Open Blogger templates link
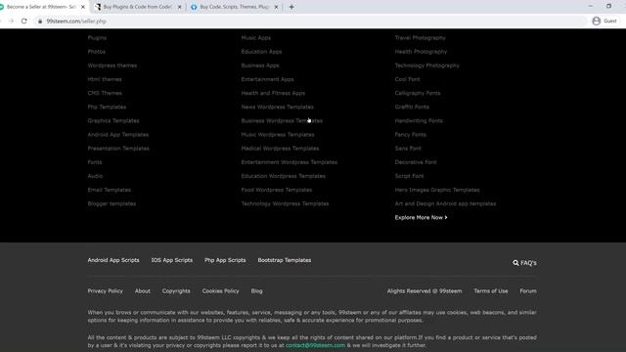This screenshot has height=352, width=626. 112,204
